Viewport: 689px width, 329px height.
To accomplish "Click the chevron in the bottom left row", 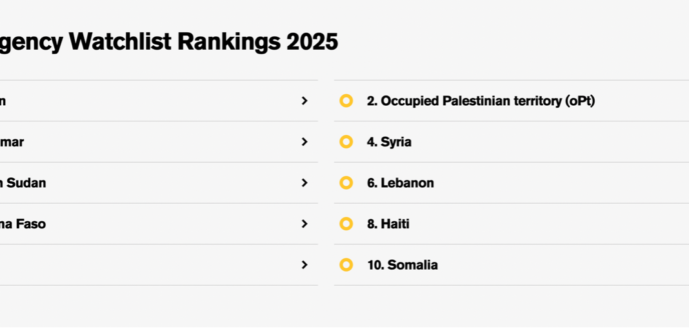I will pos(305,264).
